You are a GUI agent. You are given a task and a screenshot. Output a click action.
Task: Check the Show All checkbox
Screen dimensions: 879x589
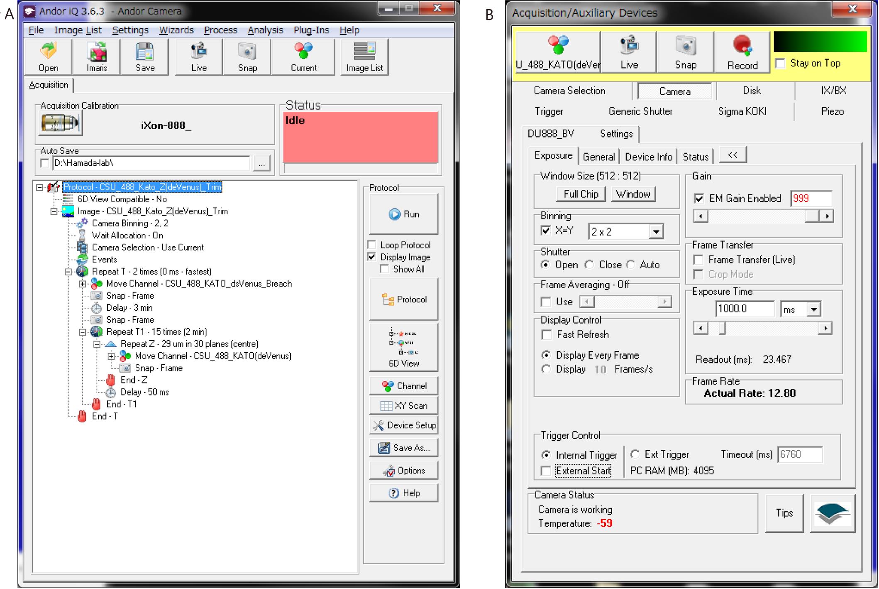(385, 269)
